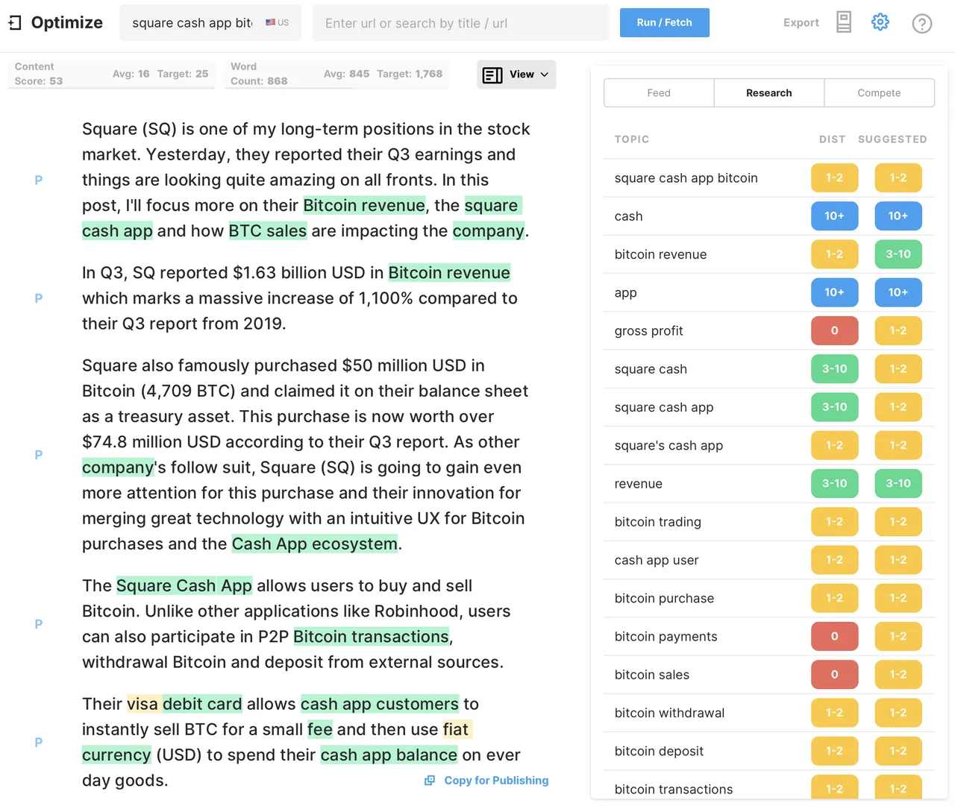Image resolution: width=955 pixels, height=806 pixels.
Task: Select the 'square cash app bitcoin' topic row
Action: click(769, 177)
